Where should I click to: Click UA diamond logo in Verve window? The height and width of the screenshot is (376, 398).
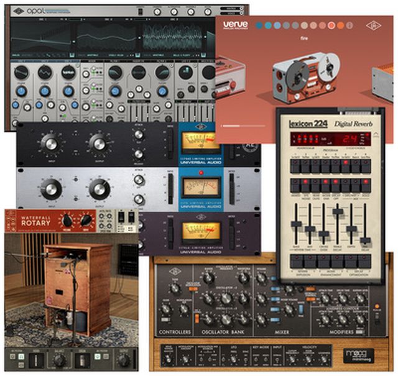(x=374, y=25)
